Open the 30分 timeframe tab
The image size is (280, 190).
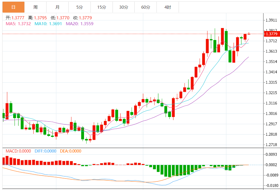[x=123, y=7]
